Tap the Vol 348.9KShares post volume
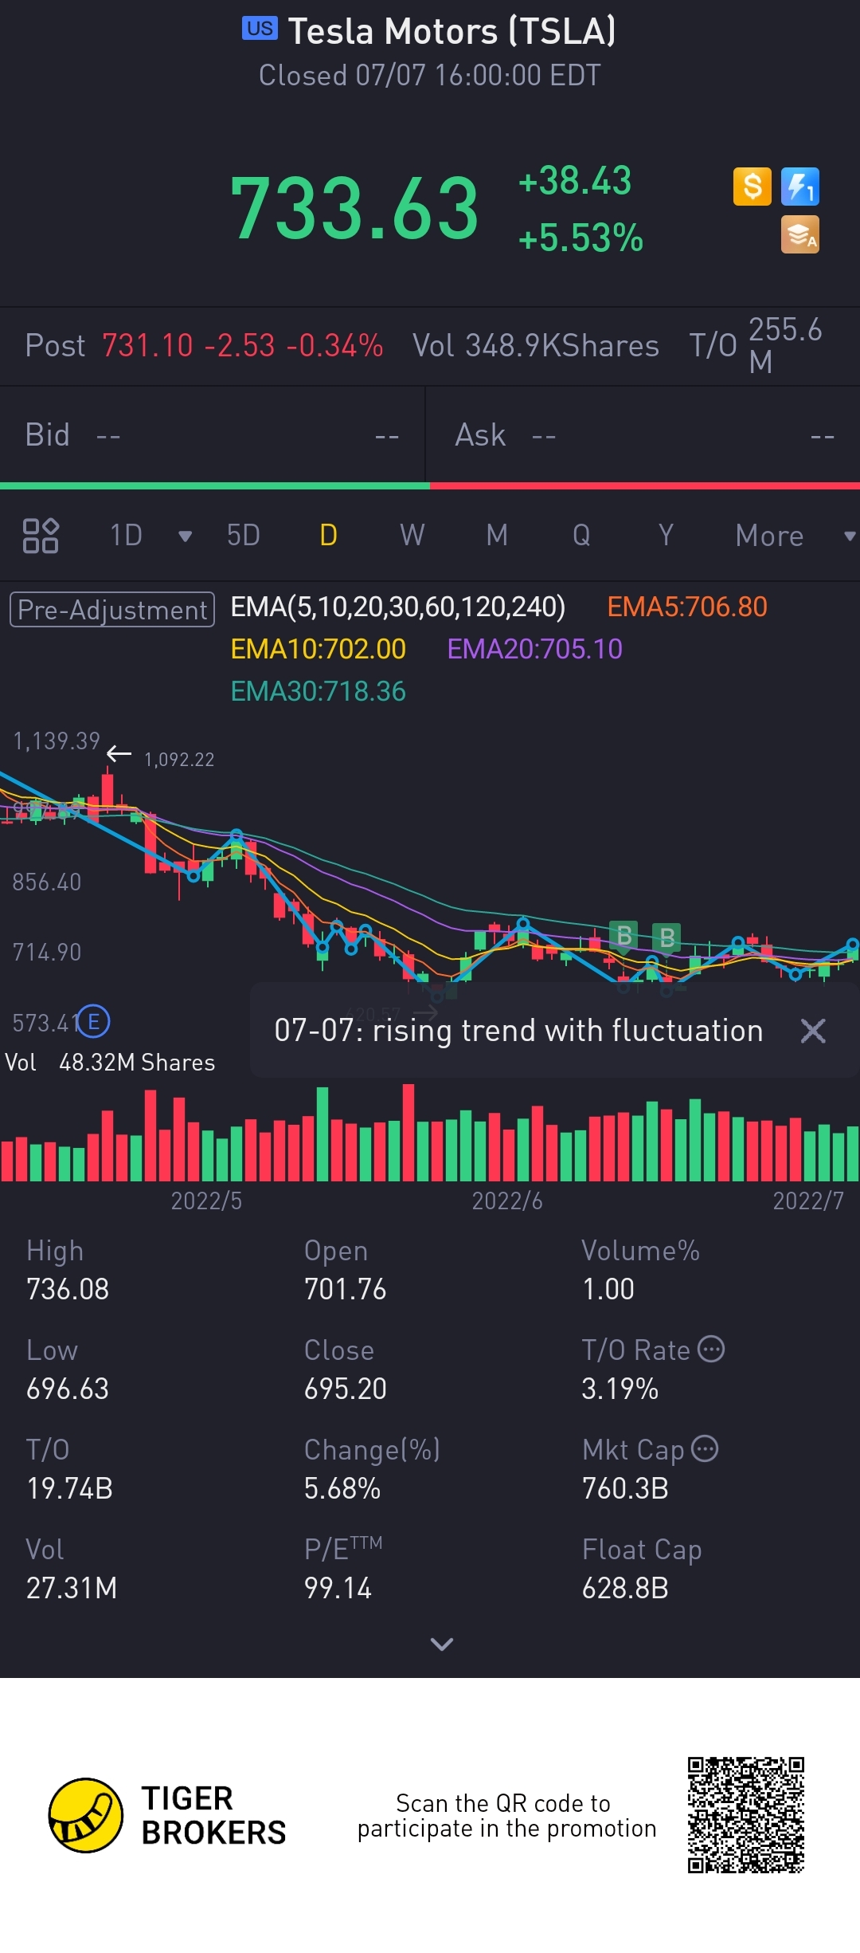Viewport: 860px width, 1953px height. click(536, 346)
